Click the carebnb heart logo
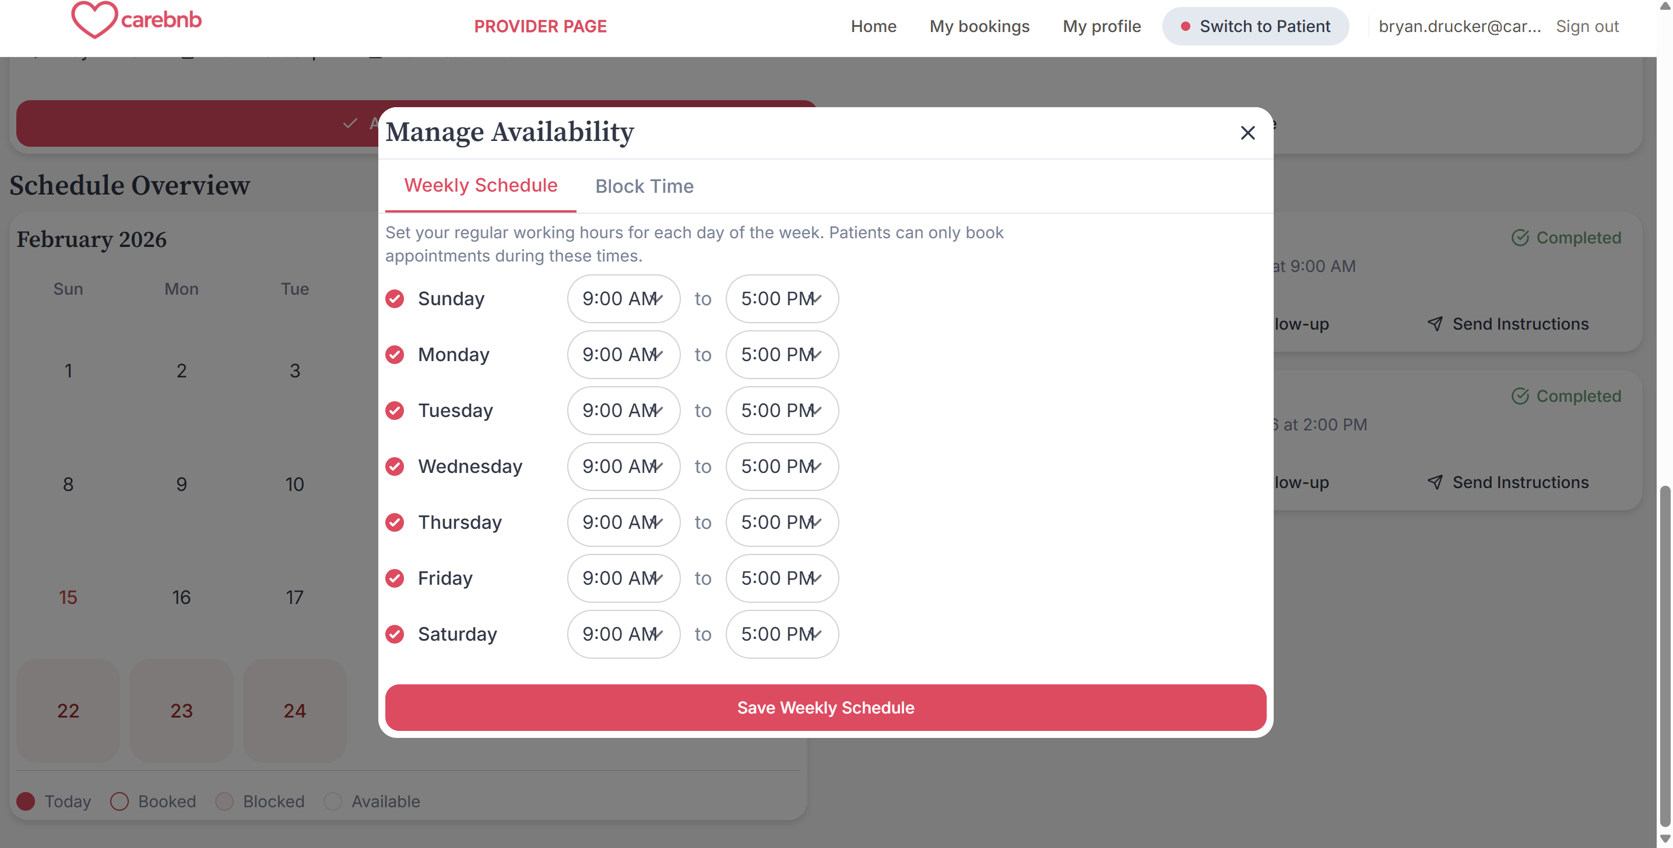The height and width of the screenshot is (848, 1673). coord(95,19)
